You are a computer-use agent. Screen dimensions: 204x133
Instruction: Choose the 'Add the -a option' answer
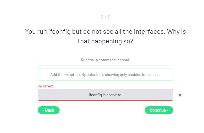coord(105,75)
